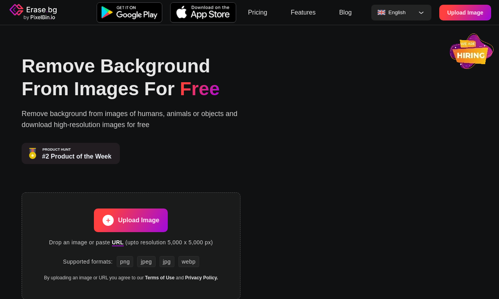The width and height of the screenshot is (499, 299).
Task: Click the We Are Hiring sticker
Action: pyautogui.click(x=471, y=52)
